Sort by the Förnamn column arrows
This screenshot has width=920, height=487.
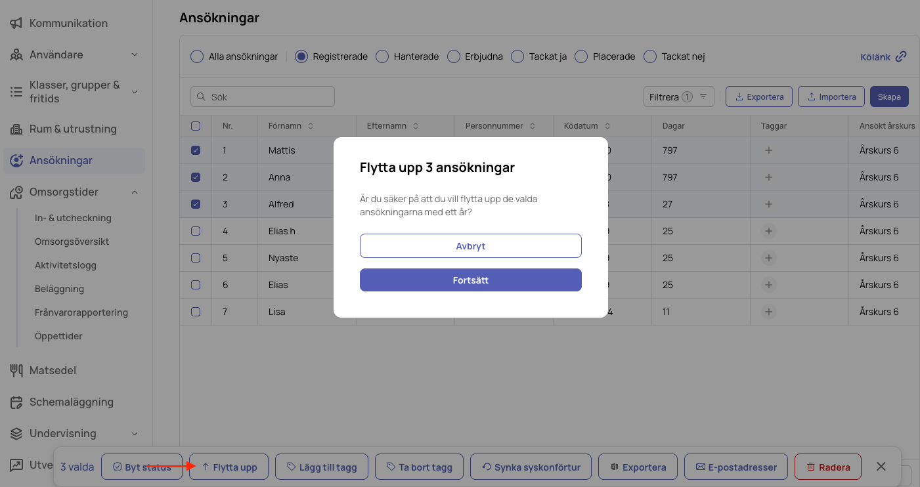point(311,125)
